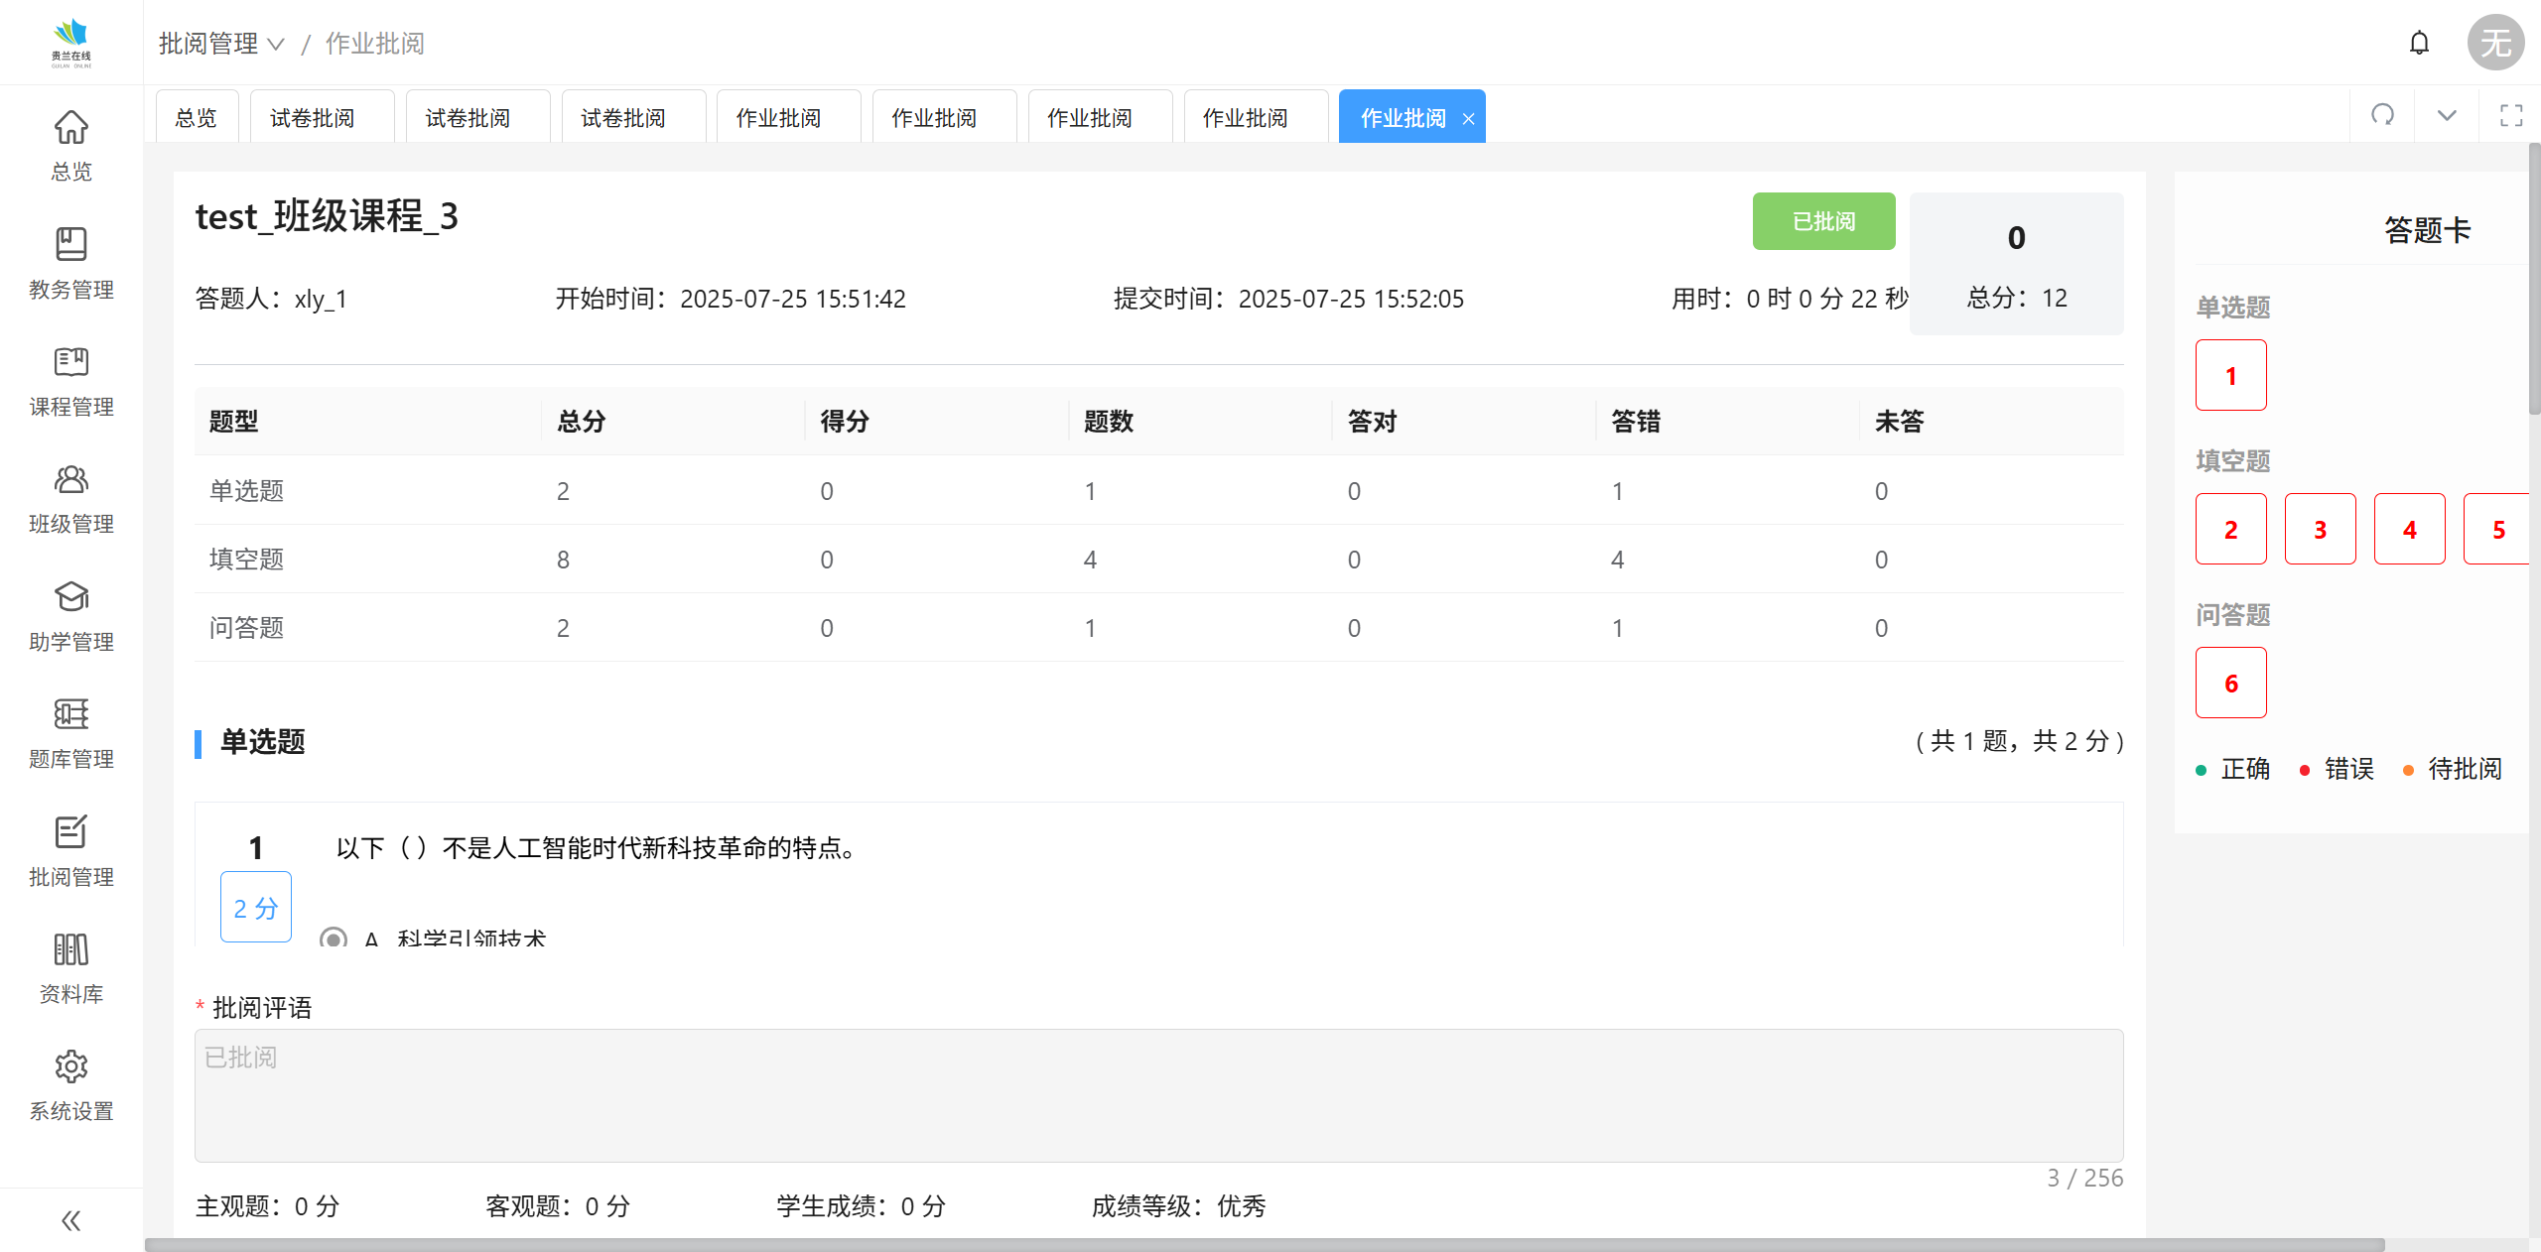This screenshot has height=1252, width=2541.
Task: Switch to first 试卷批阅 tab
Action: (x=313, y=118)
